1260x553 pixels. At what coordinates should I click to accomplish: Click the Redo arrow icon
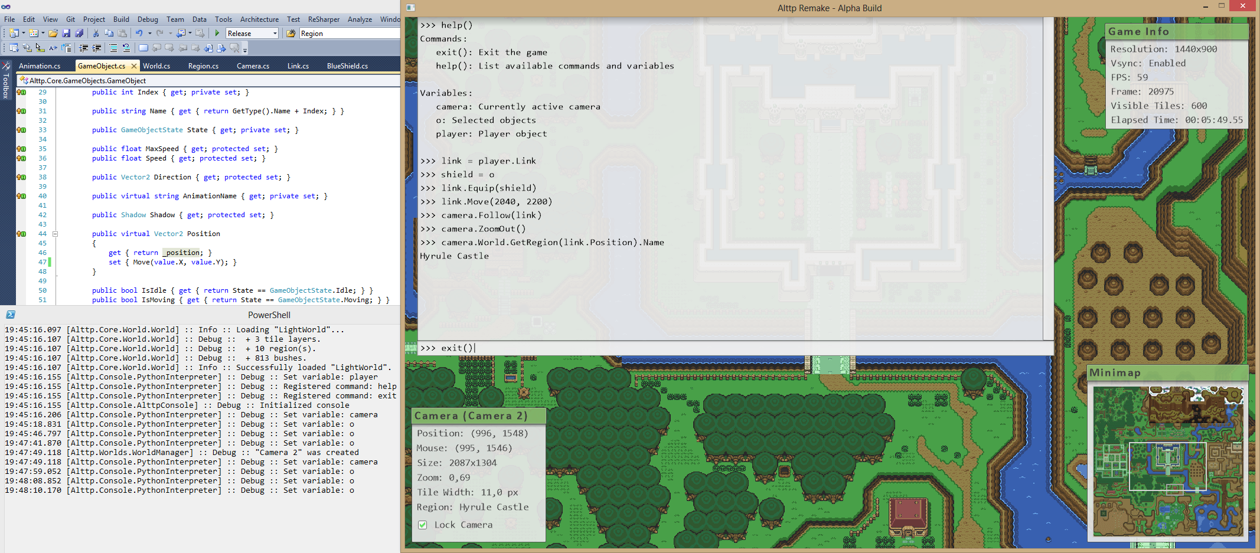click(159, 34)
